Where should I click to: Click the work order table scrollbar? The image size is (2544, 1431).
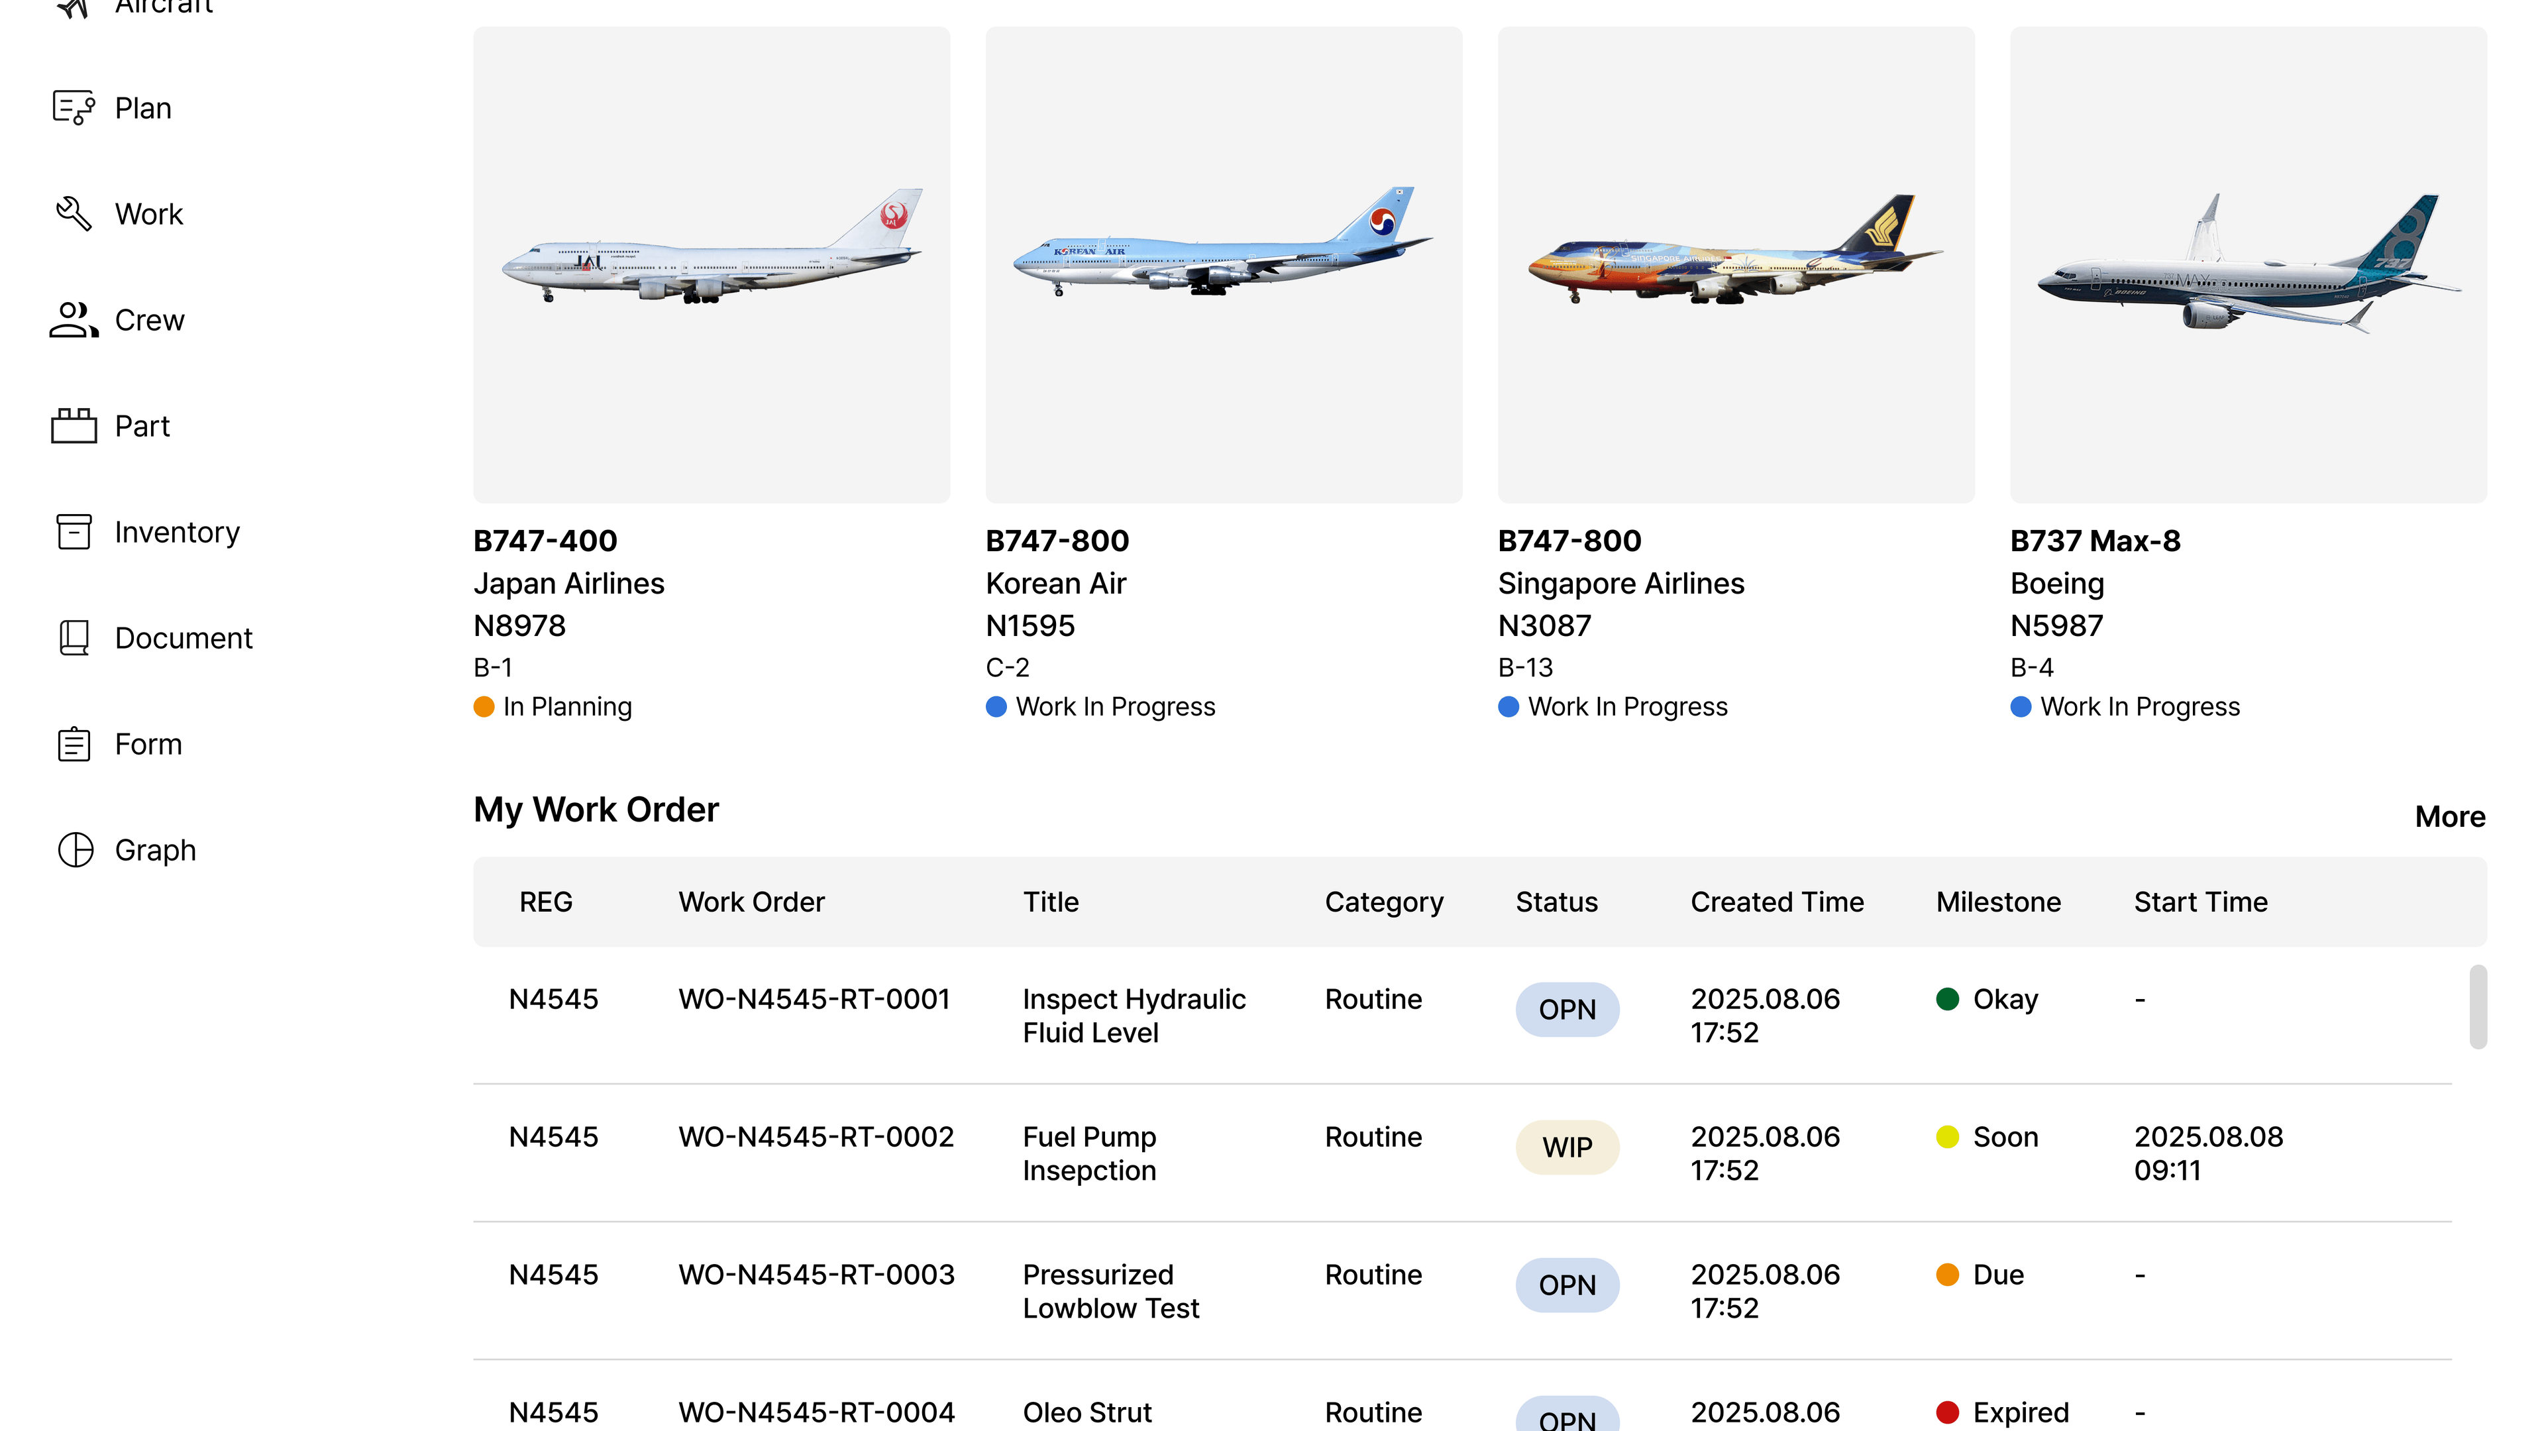(2478, 1006)
